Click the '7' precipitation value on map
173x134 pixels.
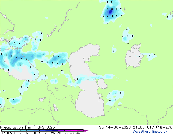coord(17,57)
